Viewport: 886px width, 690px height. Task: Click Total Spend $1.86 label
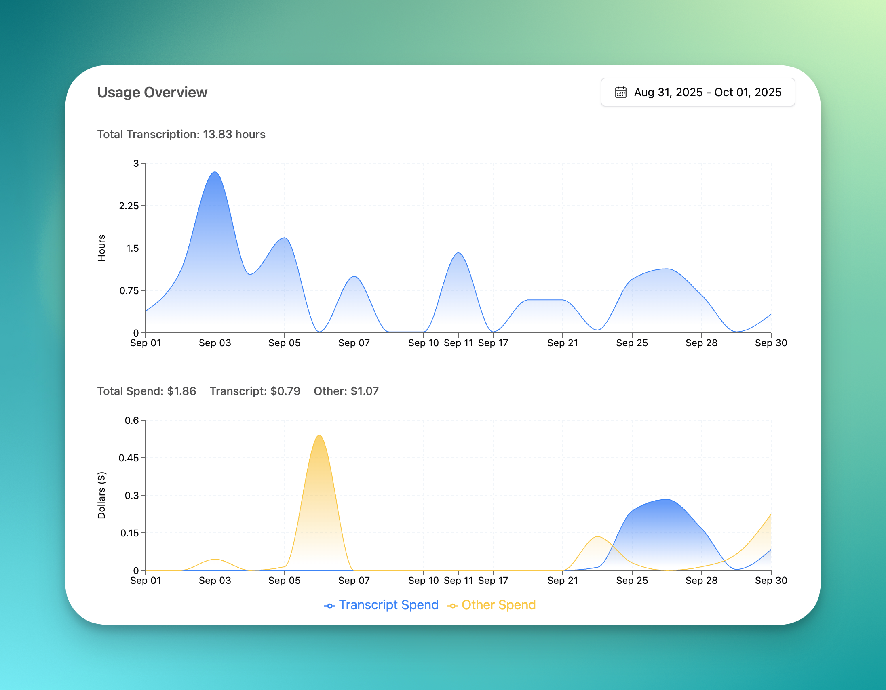[x=146, y=391]
